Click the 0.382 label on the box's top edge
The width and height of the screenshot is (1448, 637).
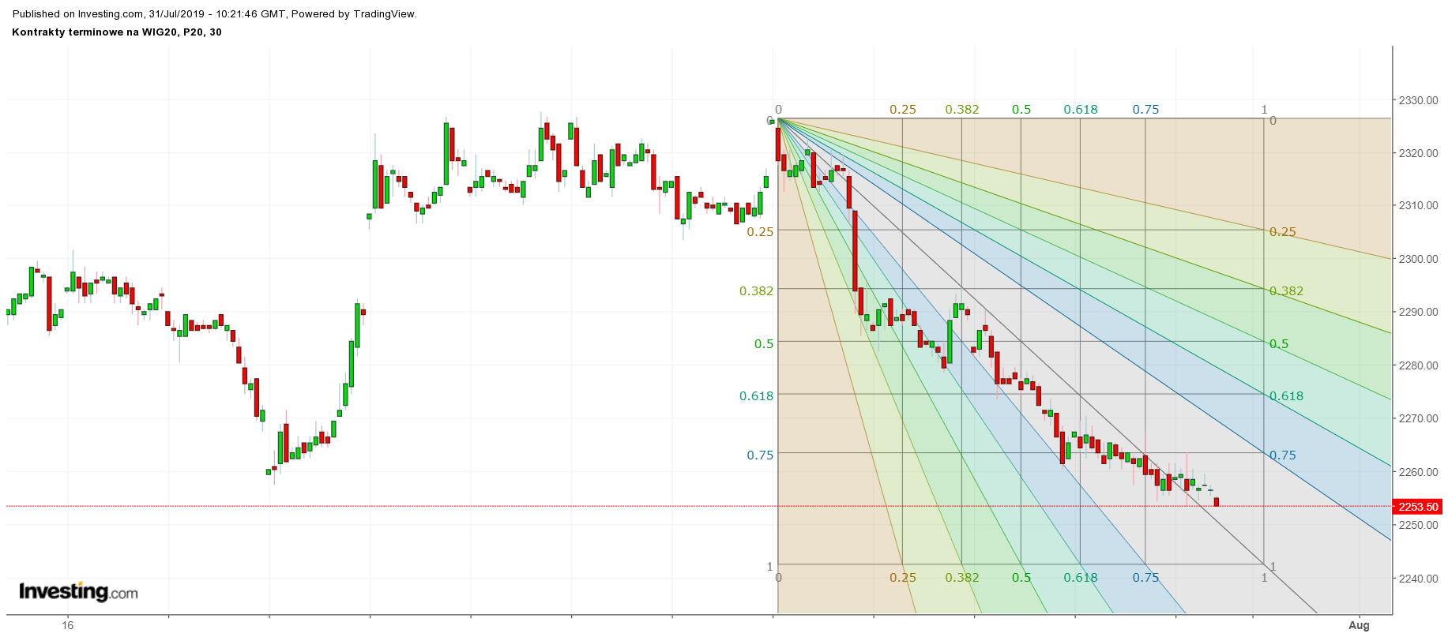click(x=962, y=110)
